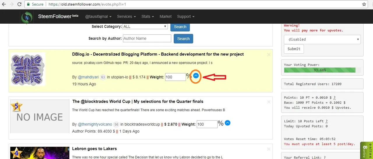This screenshot has width=373, height=159.
Task: Open the Lebron goes to Lakers post title
Action: [94, 149]
